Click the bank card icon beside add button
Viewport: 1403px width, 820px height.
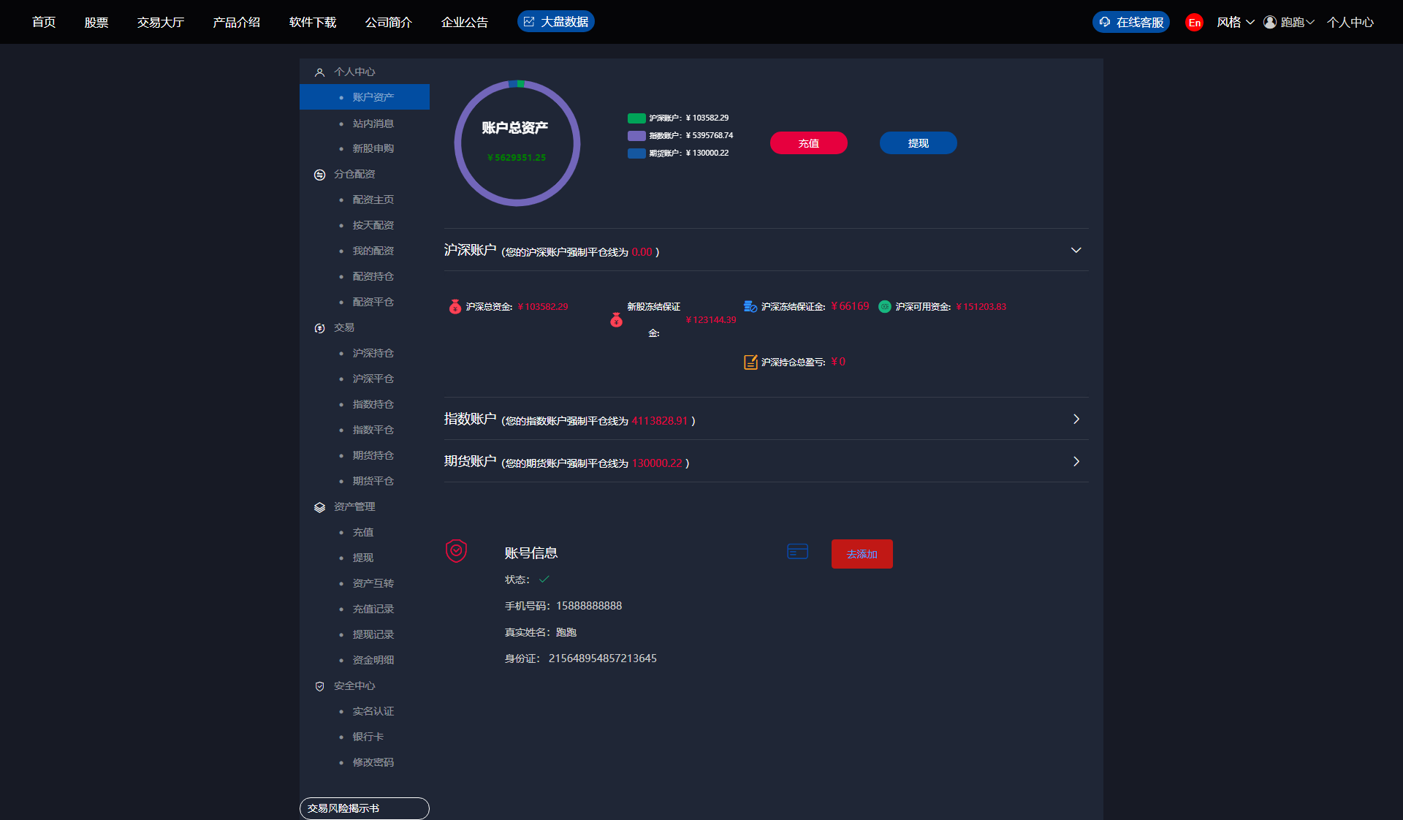tap(797, 552)
